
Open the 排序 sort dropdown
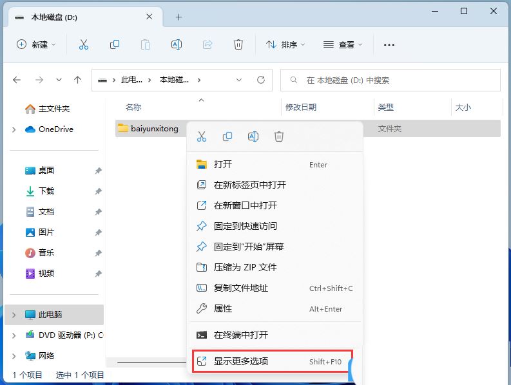[285, 44]
